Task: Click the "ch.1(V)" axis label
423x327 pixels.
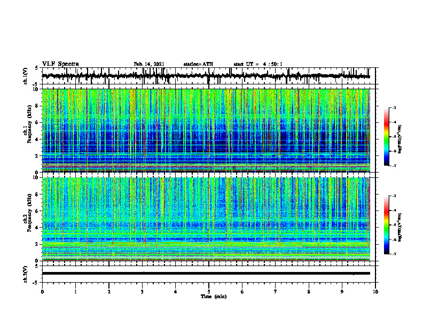Action: 26,76
